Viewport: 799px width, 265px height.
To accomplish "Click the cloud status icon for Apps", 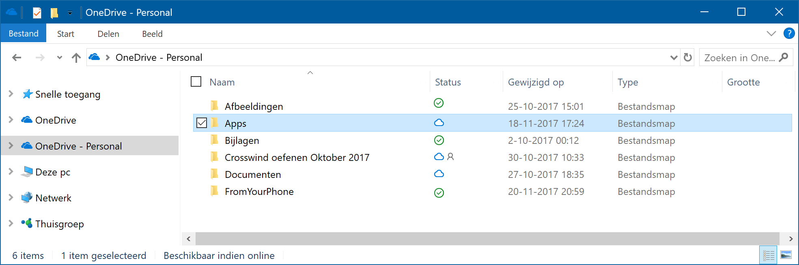I will (x=439, y=123).
